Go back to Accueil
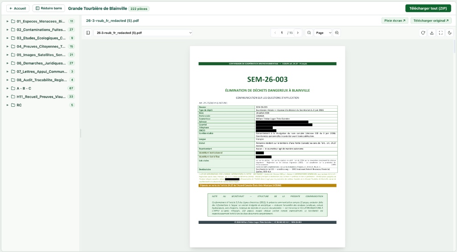The image size is (457, 252). pos(18,8)
